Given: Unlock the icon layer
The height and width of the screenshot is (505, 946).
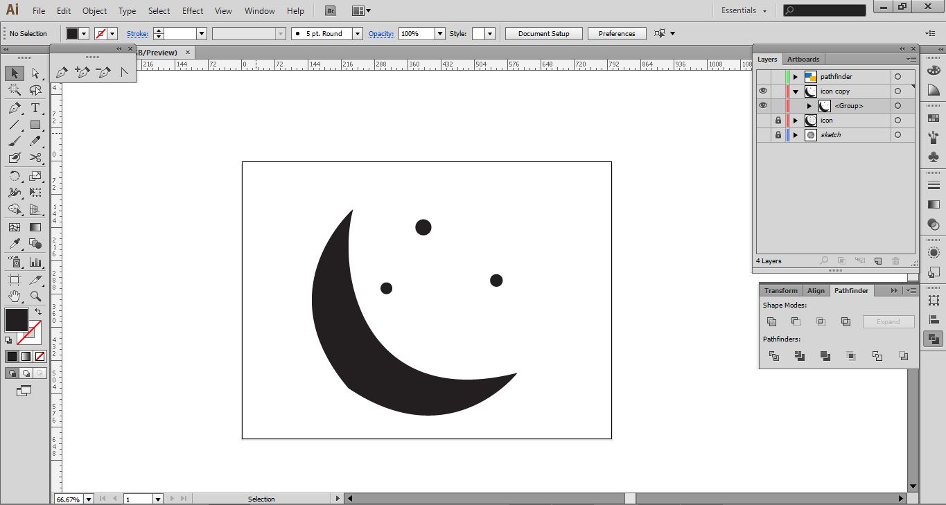Looking at the screenshot, I should (778, 121).
